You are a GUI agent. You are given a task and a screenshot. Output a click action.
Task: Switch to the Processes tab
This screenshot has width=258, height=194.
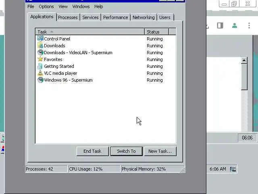[x=68, y=17]
